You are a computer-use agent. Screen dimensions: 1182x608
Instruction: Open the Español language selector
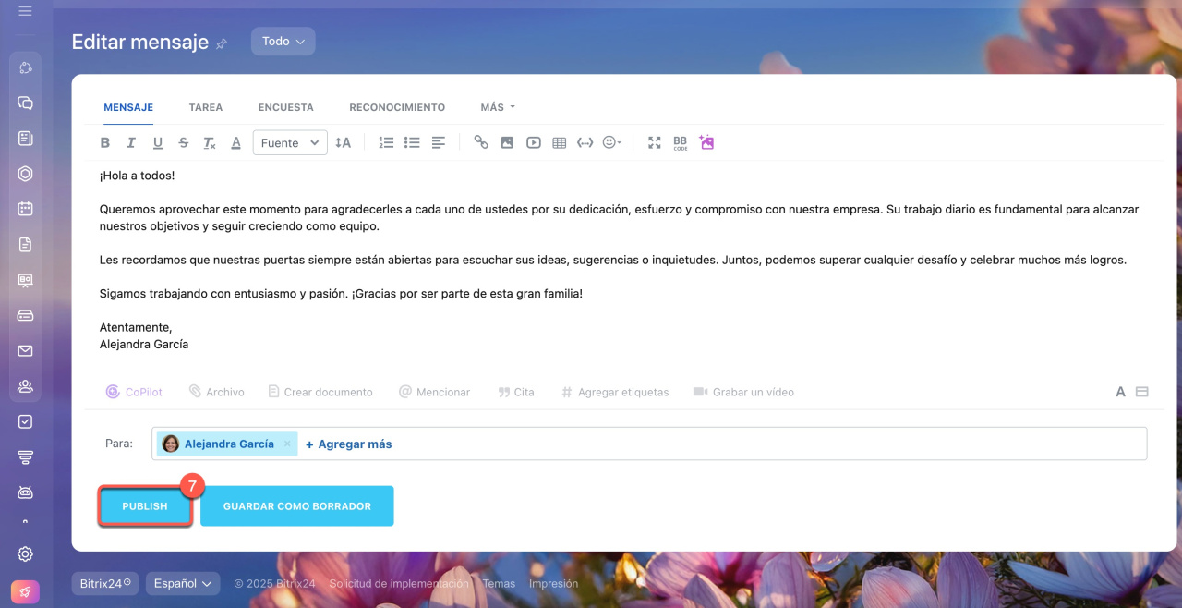[x=182, y=583]
